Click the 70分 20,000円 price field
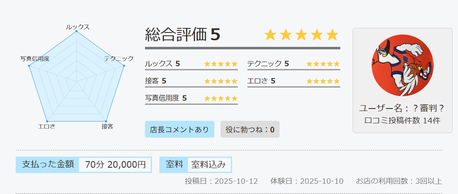458x194 pixels. coord(115,165)
